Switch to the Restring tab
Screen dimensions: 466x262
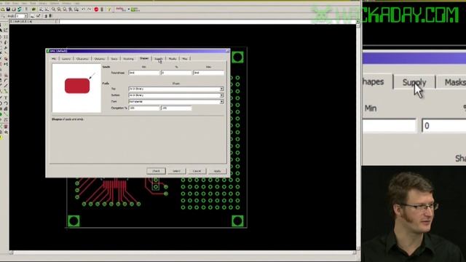click(x=128, y=59)
